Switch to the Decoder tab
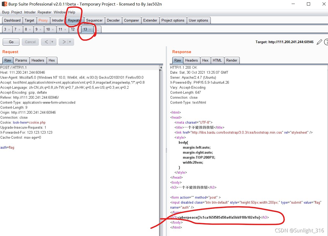Screen dimensions: 328x236 click(x=113, y=20)
